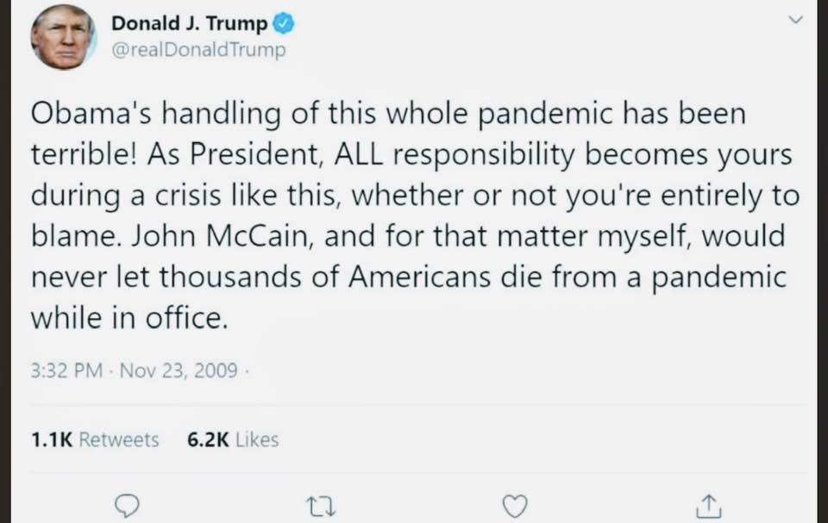The width and height of the screenshot is (828, 523).
Task: Click the blue verified badge
Action: (284, 24)
